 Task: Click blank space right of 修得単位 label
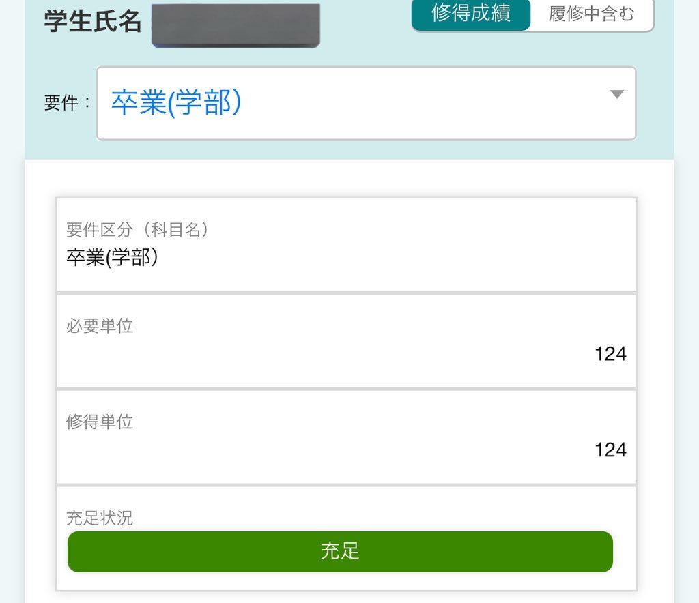(375, 422)
